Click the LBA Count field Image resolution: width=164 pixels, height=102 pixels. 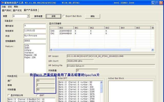(x=80, y=61)
